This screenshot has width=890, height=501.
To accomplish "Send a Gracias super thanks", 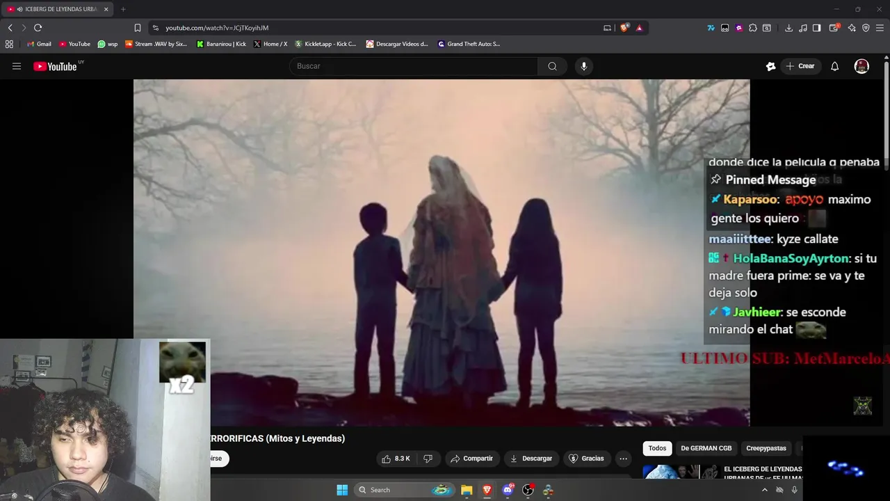I will pyautogui.click(x=586, y=459).
